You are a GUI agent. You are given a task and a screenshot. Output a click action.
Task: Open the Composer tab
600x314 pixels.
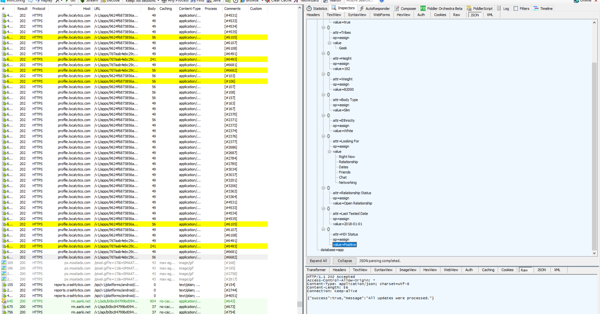(x=405, y=8)
